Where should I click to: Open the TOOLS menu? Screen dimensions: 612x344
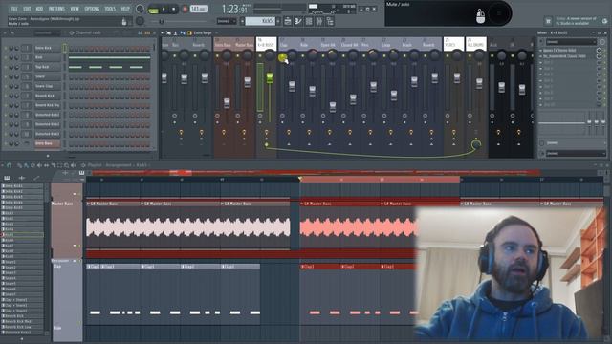(x=110, y=9)
